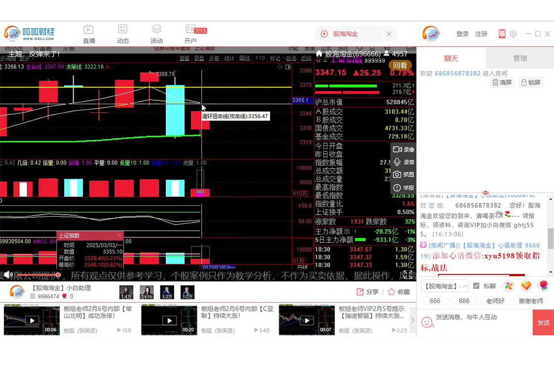This screenshot has width=554, height=376.
Task: Open settings gear in title bar
Action: tap(513, 34)
